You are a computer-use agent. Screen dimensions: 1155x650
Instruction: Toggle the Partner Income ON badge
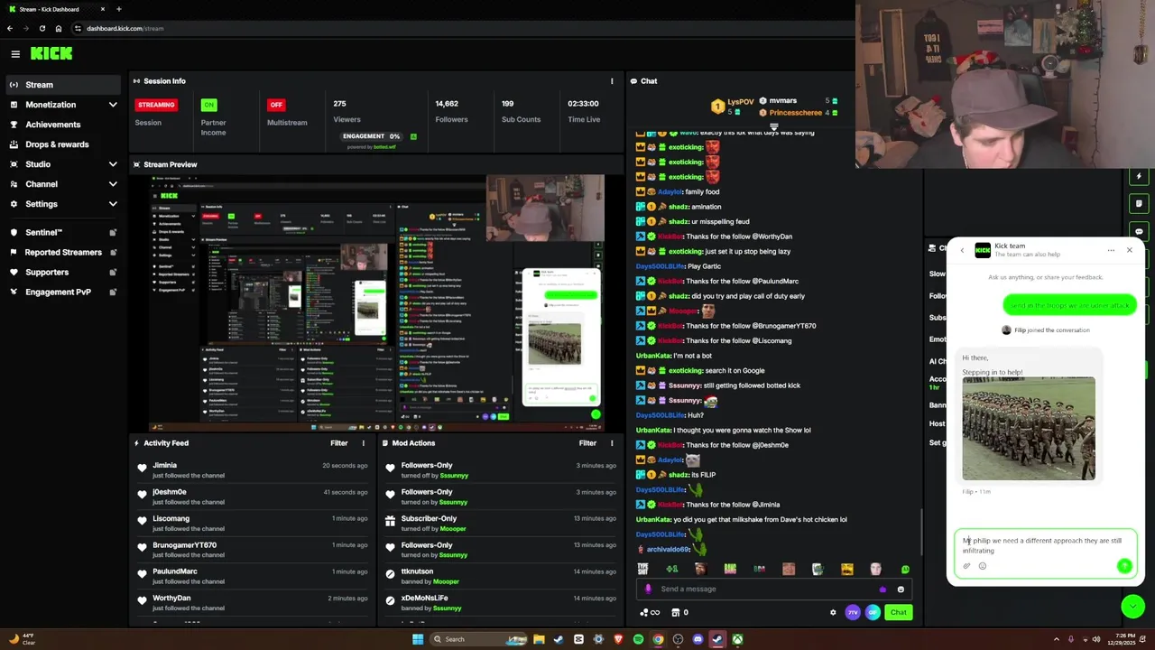(209, 105)
